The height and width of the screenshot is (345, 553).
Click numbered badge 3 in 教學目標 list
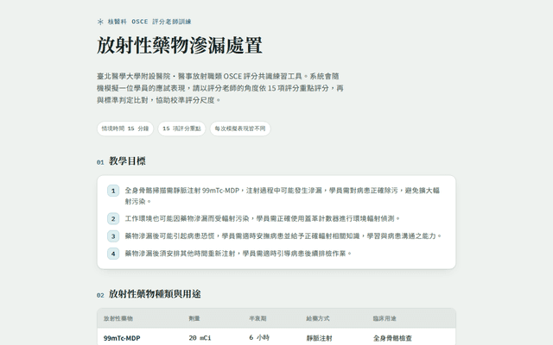(x=113, y=235)
